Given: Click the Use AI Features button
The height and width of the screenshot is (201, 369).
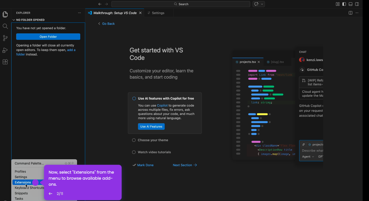Looking at the screenshot, I should tap(151, 126).
